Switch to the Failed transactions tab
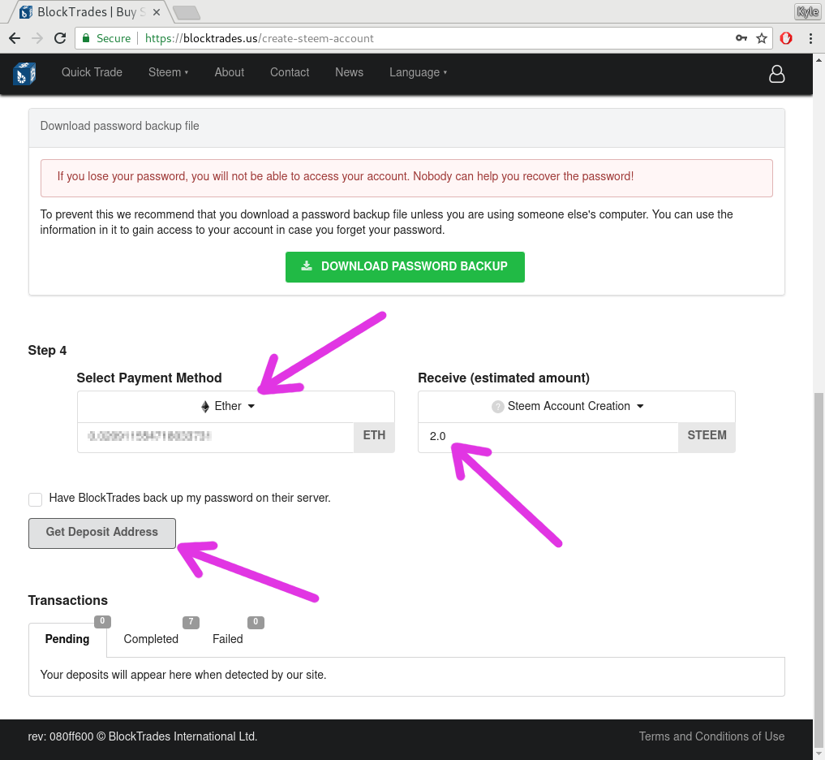825x760 pixels. click(x=227, y=639)
